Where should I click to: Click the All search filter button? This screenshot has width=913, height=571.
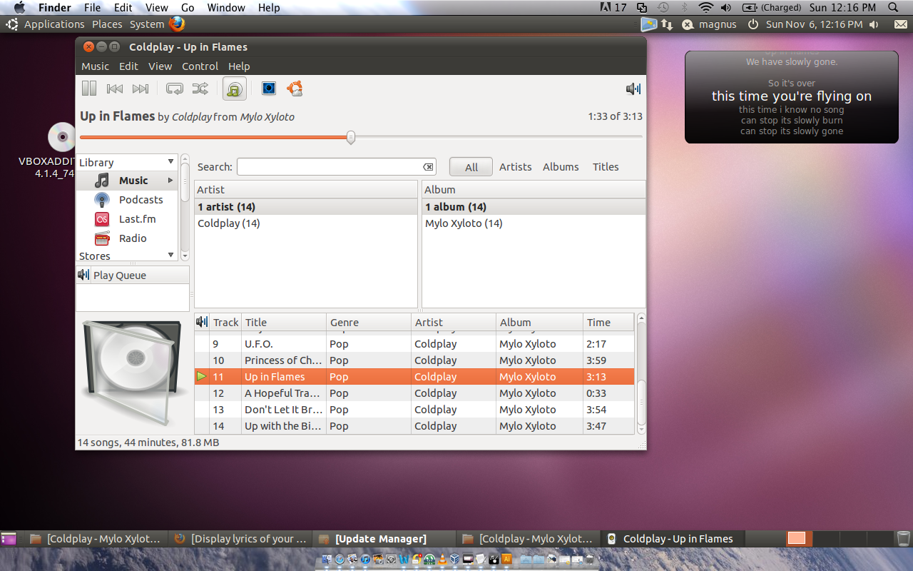coord(471,167)
